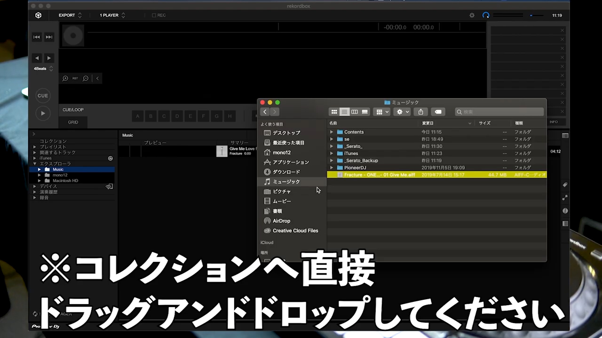Viewport: 602px width, 338px height.
Task: Open 最近使った項目 in Finder sidebar
Action: click(288, 143)
